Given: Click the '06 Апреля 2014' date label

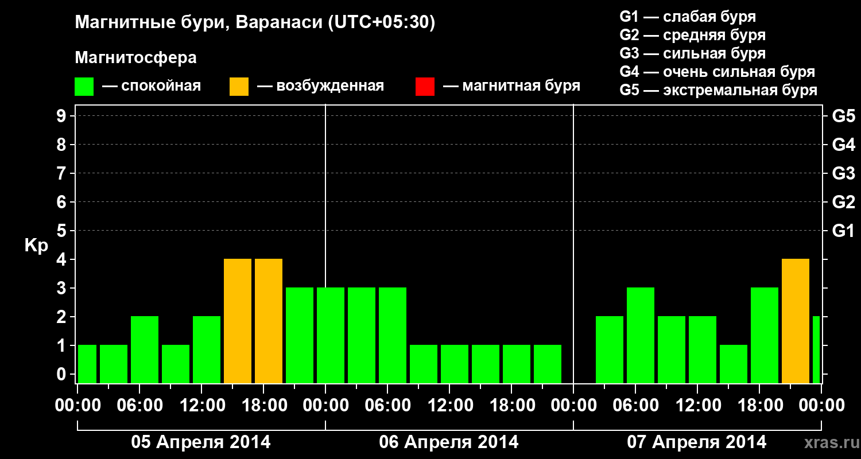Looking at the screenshot, I should pos(449,442).
